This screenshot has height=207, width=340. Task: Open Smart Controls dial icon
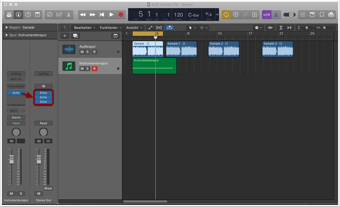[x=49, y=15]
